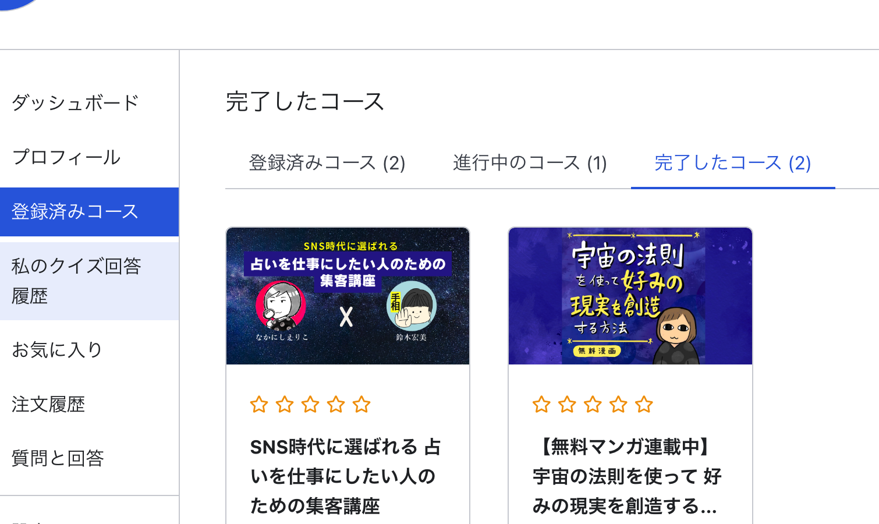Click fifth star of SNS course rating
Screen dimensions: 879x524
point(361,404)
